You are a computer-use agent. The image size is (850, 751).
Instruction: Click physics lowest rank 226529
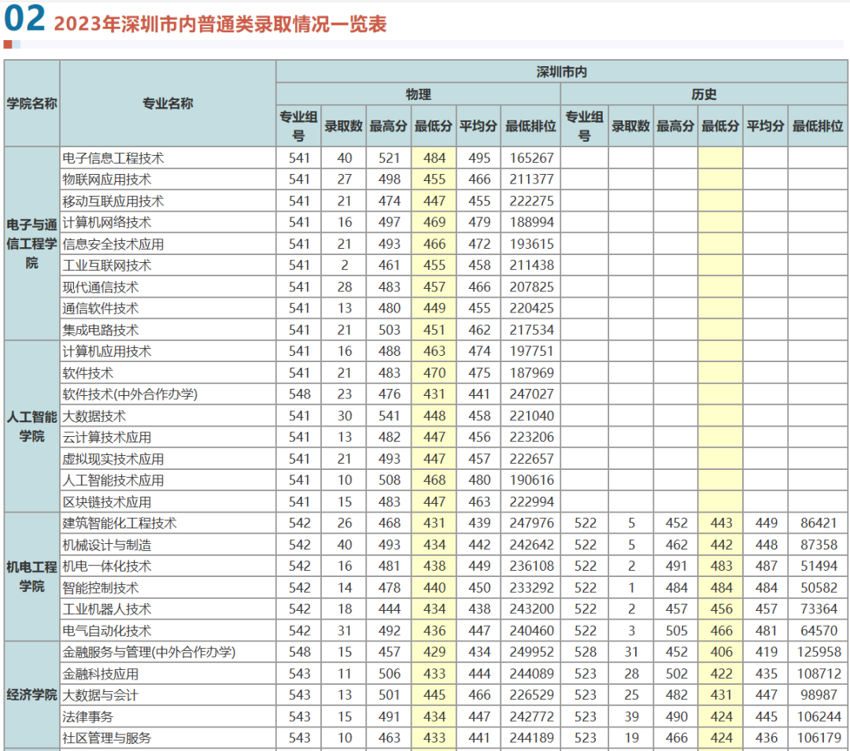pyautogui.click(x=531, y=694)
